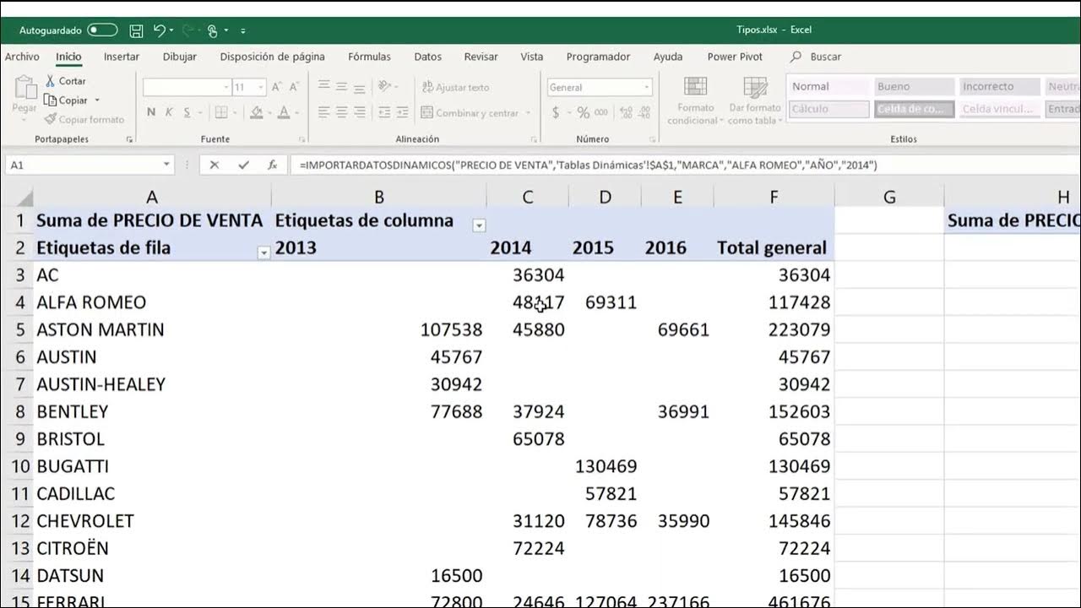Screen dimensions: 1081x608
Task: Decrease font size with smaller A icon
Action: [x=292, y=87]
